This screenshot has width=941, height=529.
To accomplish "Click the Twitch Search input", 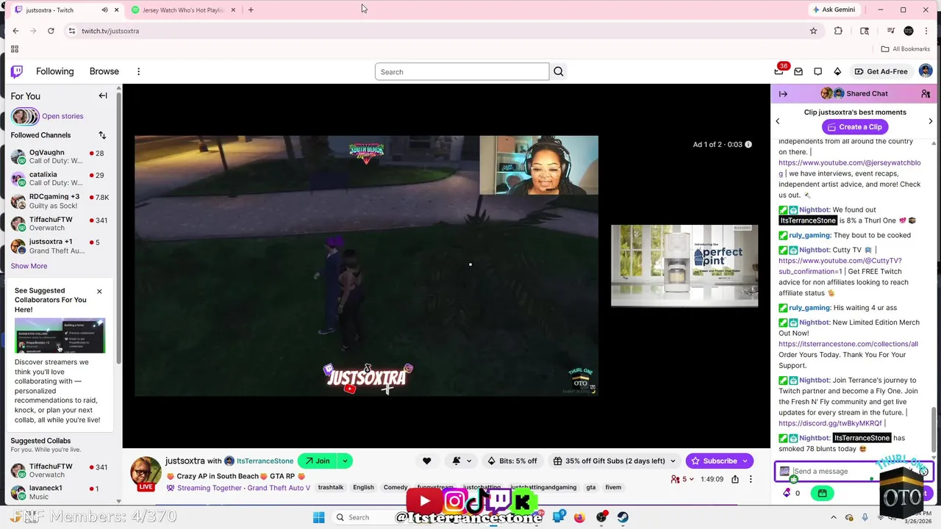I will pyautogui.click(x=462, y=71).
